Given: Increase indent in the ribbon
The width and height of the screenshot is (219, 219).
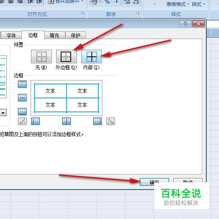Looking at the screenshot, I should (x=39, y=2).
